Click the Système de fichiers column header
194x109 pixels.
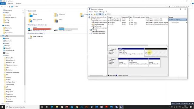pos(139,17)
